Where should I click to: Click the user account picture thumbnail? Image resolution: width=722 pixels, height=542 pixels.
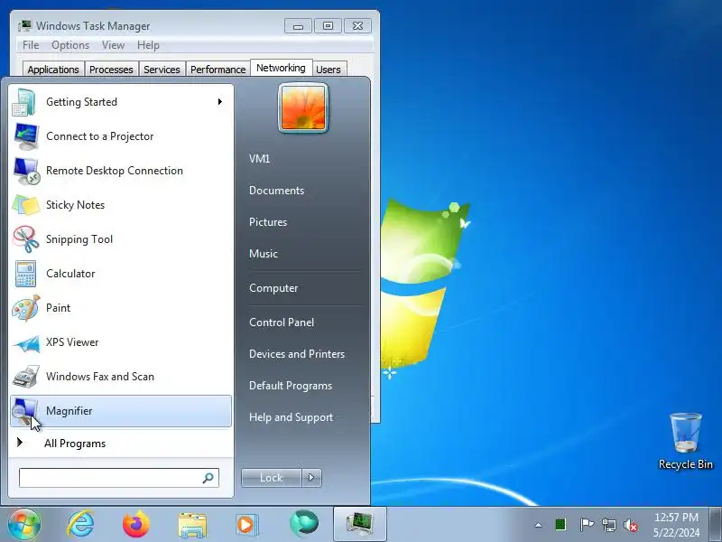303,107
